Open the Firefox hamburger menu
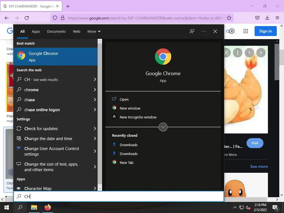The height and width of the screenshot is (213, 284). click(x=277, y=18)
